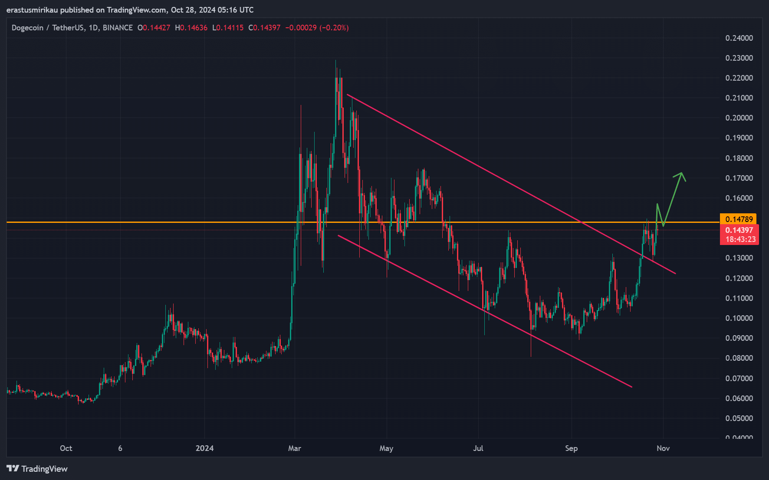
Task: Click the published-by header text at top
Action: pyautogui.click(x=130, y=10)
